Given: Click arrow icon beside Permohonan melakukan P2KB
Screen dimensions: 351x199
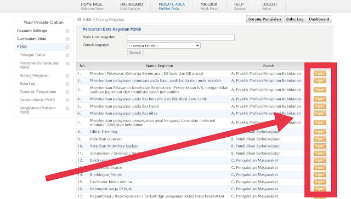Looking at the screenshot, I should pos(67,63).
